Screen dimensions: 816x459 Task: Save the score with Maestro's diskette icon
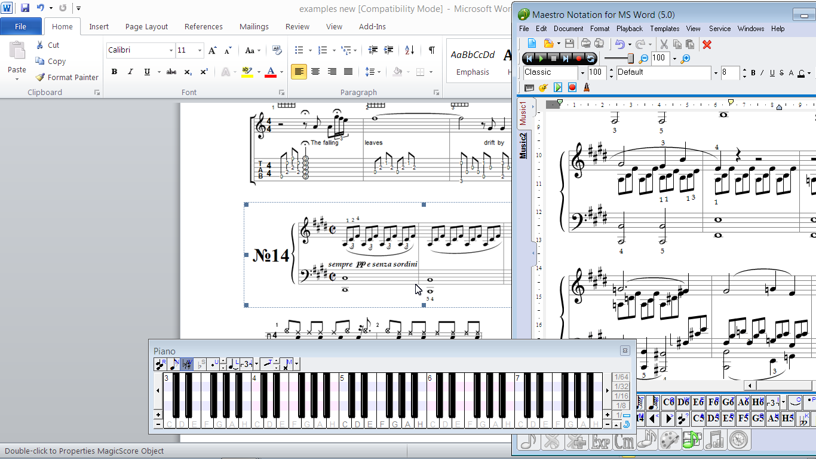click(569, 44)
